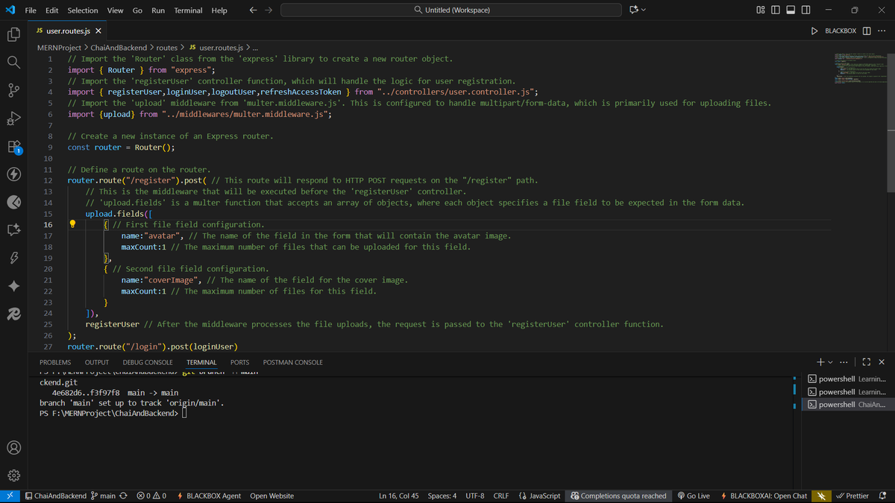Show code actions via the lightbulb icon
Viewport: 895px width, 503px height.
pos(73,224)
